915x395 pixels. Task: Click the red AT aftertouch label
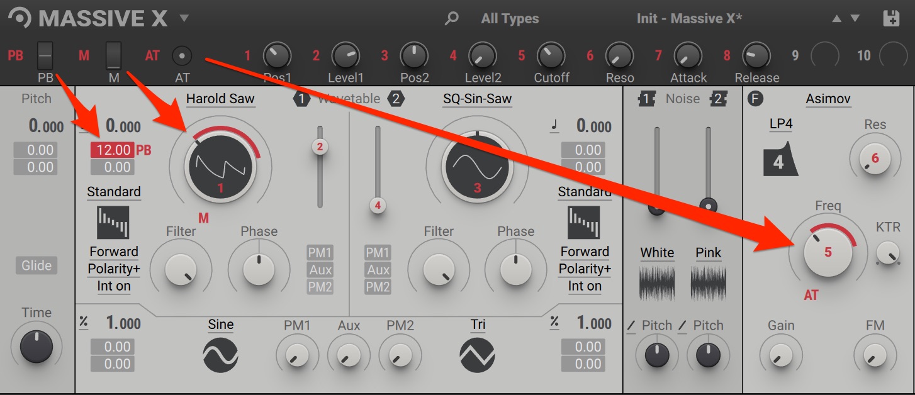point(152,55)
